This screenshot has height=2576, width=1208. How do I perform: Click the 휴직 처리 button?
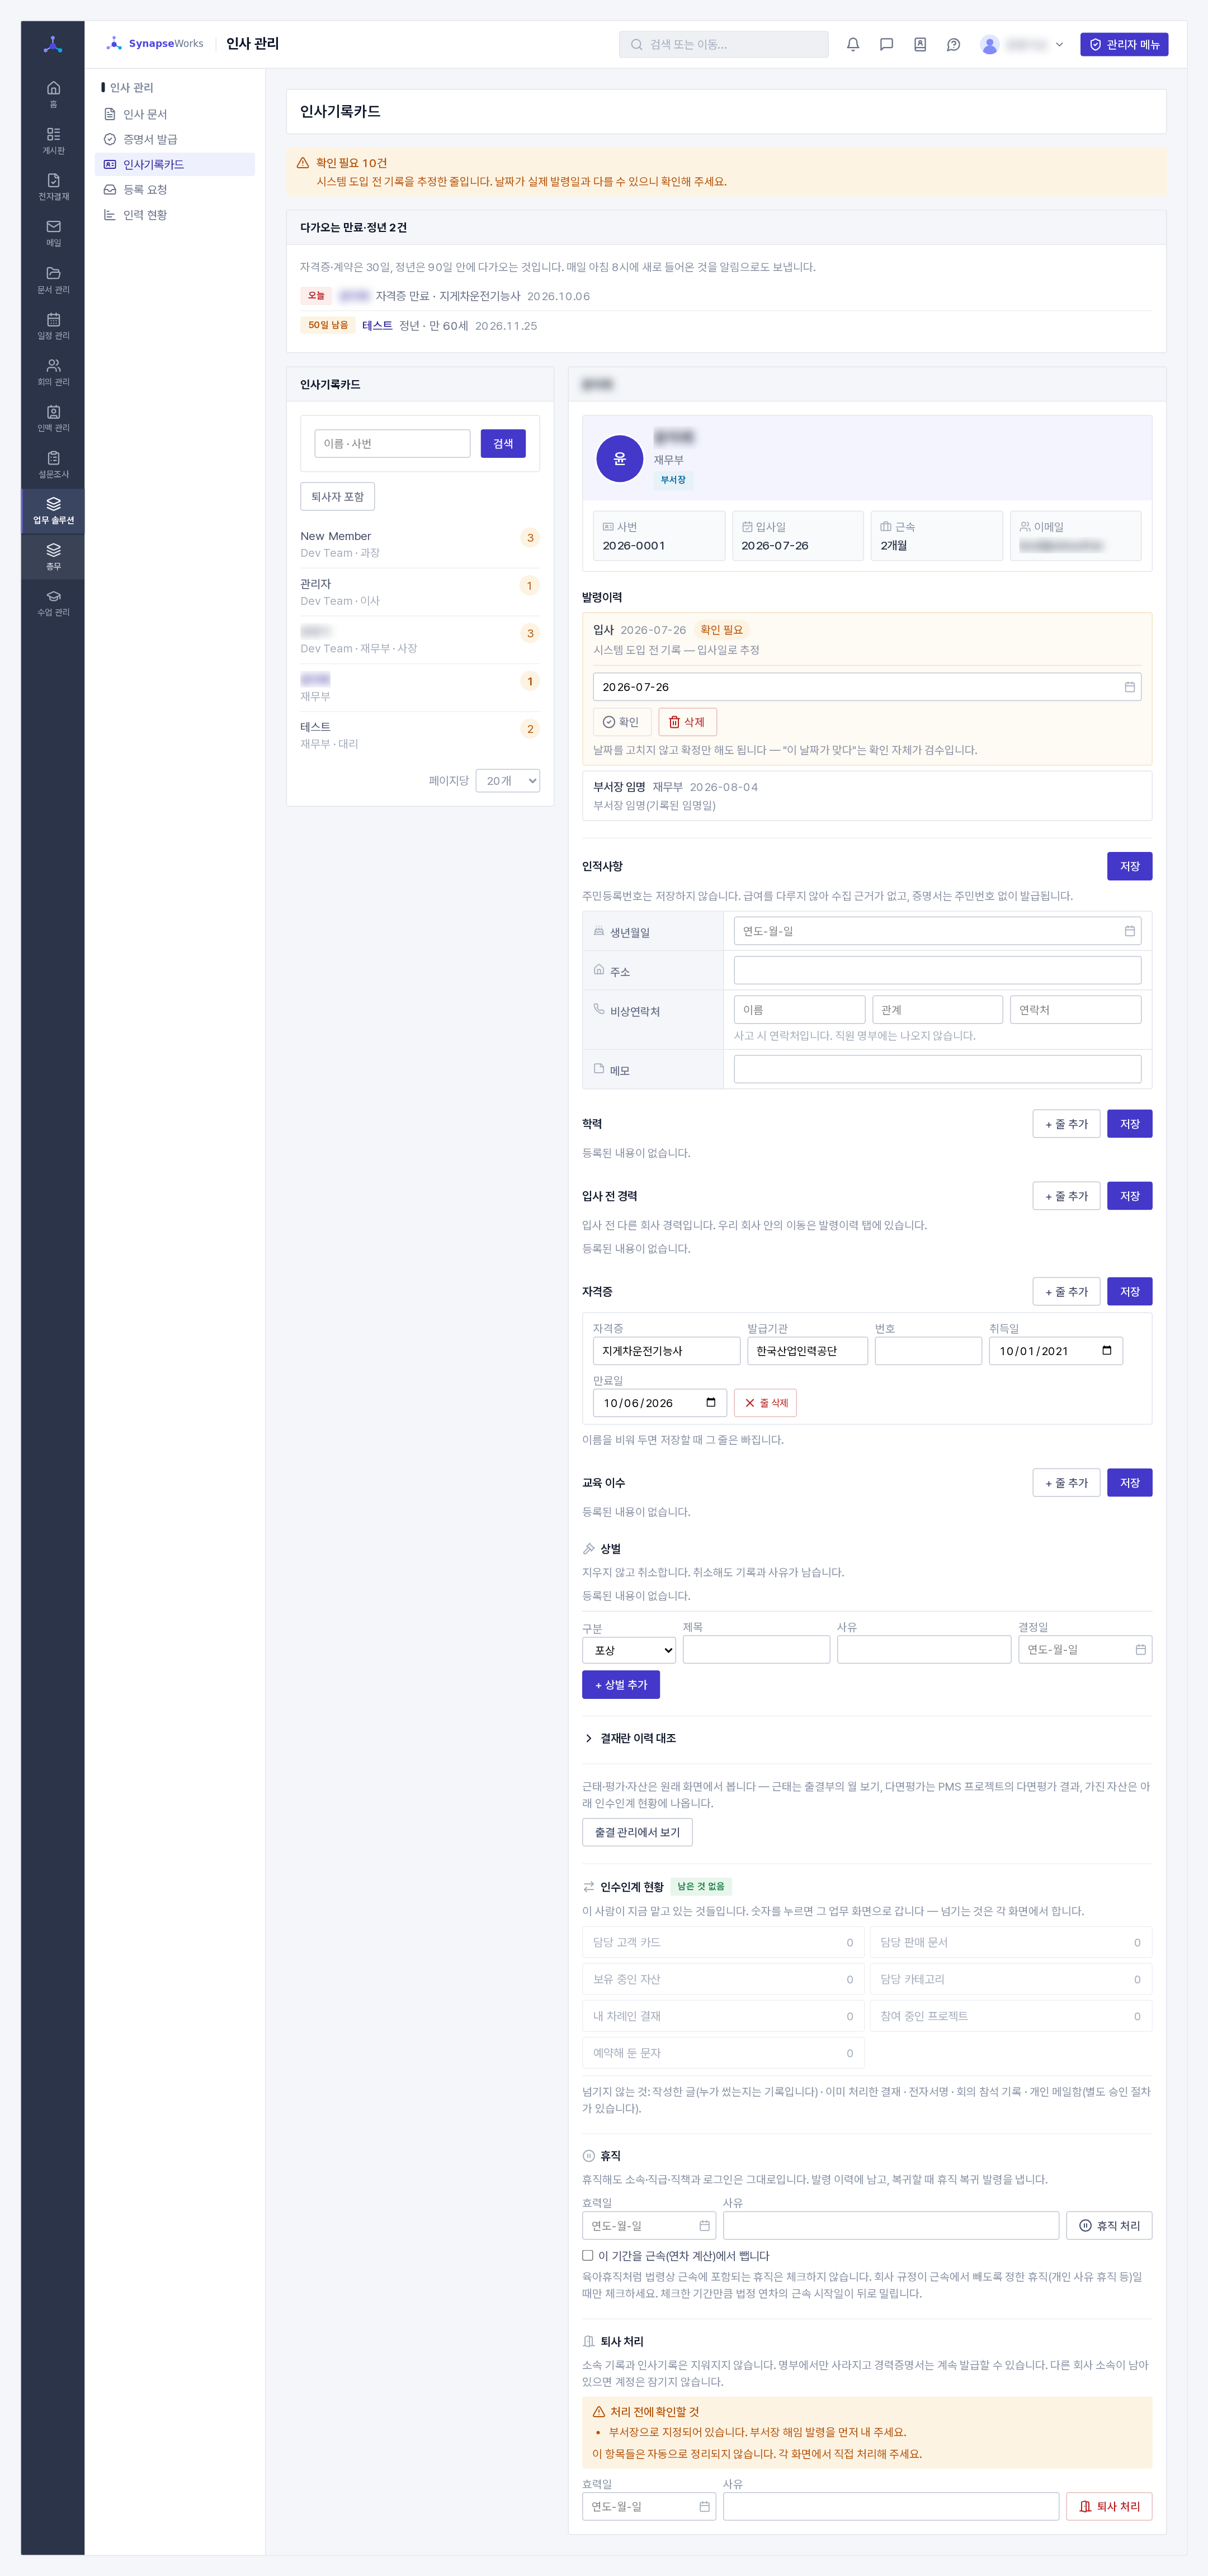point(1109,2225)
